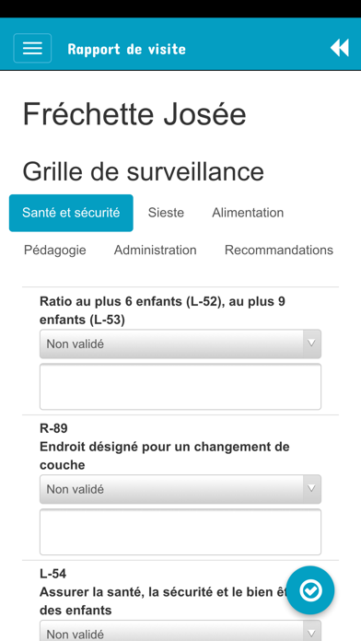Screen dimensions: 361x641
Task: Open the 'Non validé' dropdown for Ratio
Action: tap(180, 344)
